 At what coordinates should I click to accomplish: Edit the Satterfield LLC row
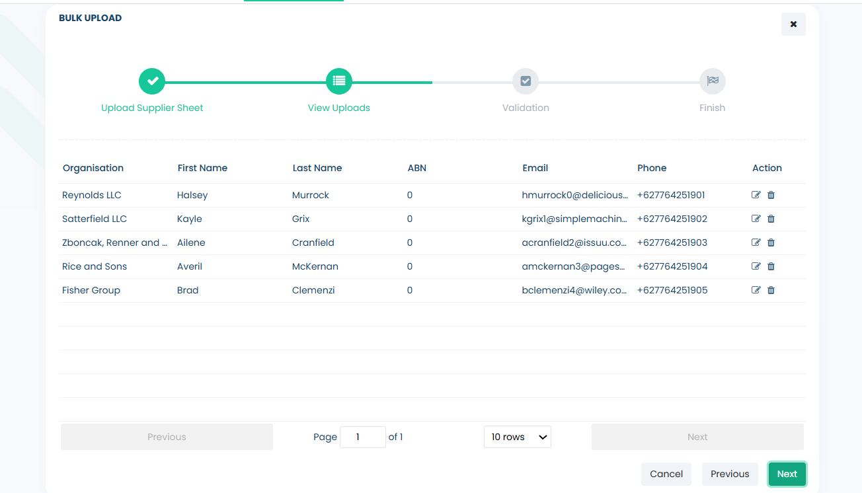(x=756, y=219)
